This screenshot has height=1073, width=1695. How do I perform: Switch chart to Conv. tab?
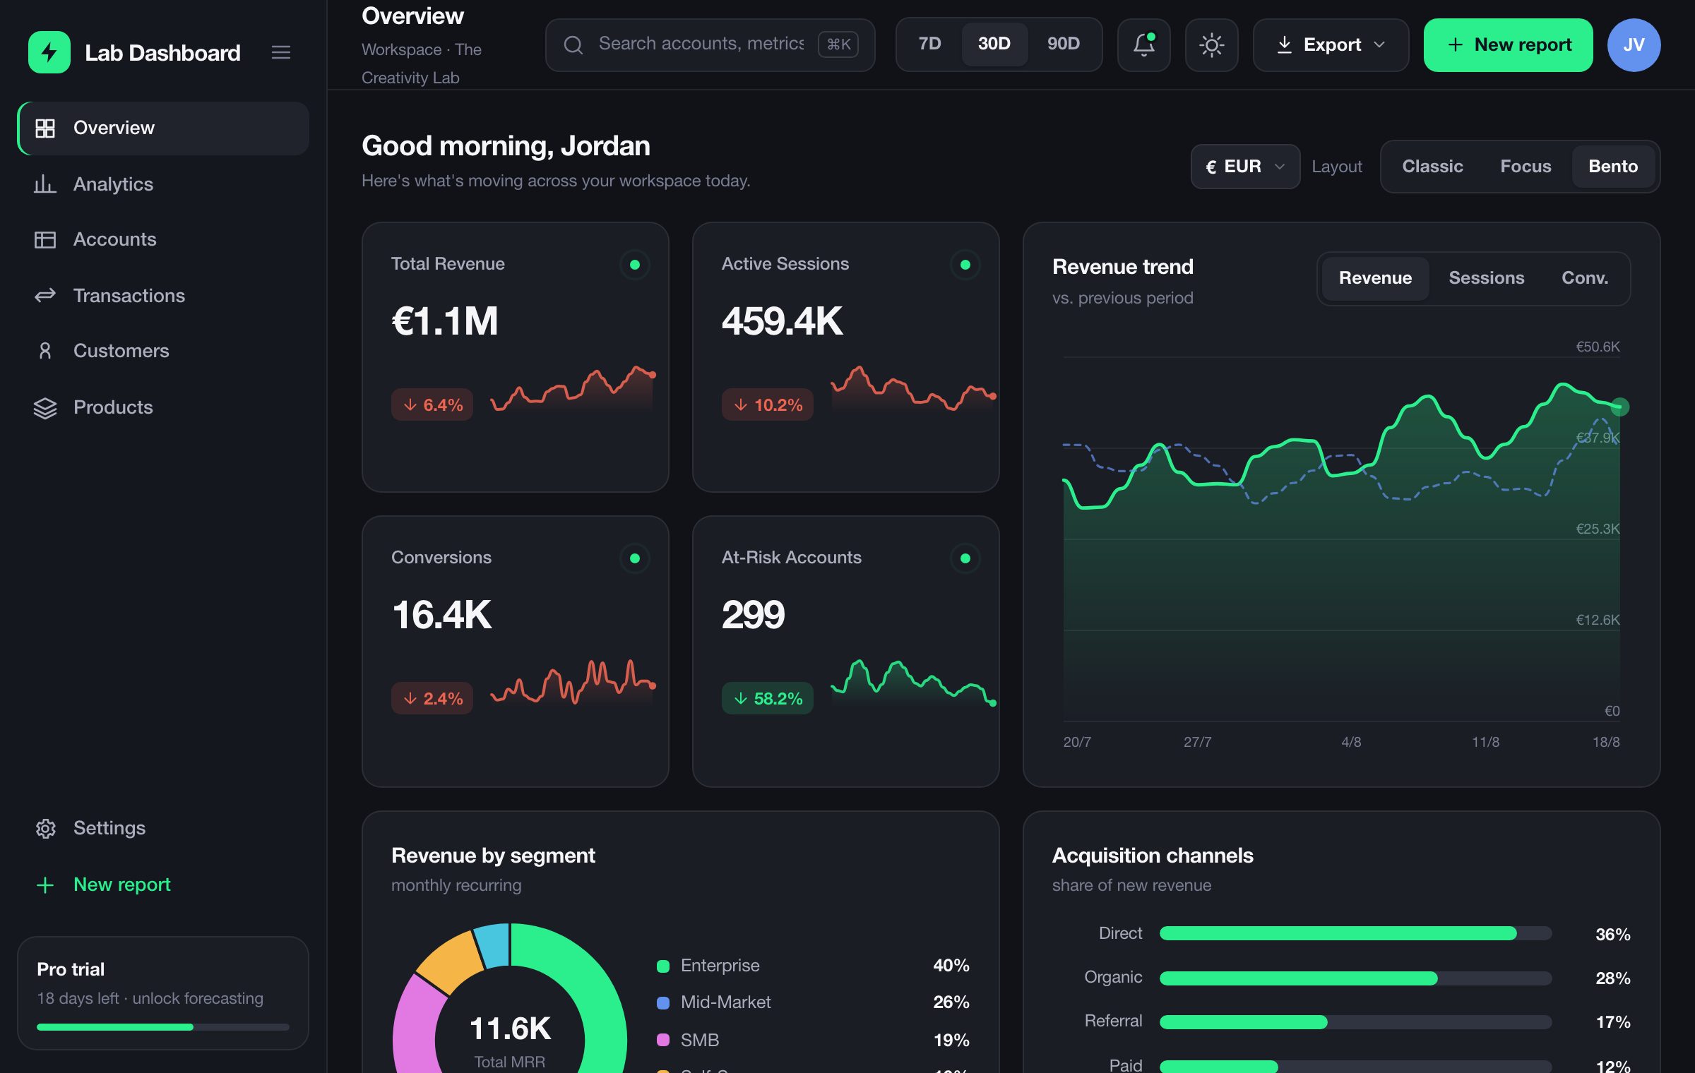click(x=1584, y=278)
